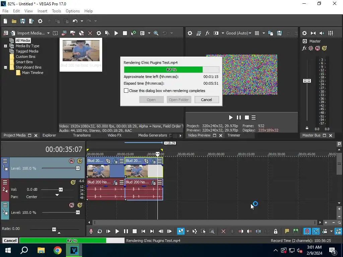Image resolution: width=343 pixels, height=257 pixels.
Task: Select Blud 200 media thumbnail
Action: click(x=81, y=55)
